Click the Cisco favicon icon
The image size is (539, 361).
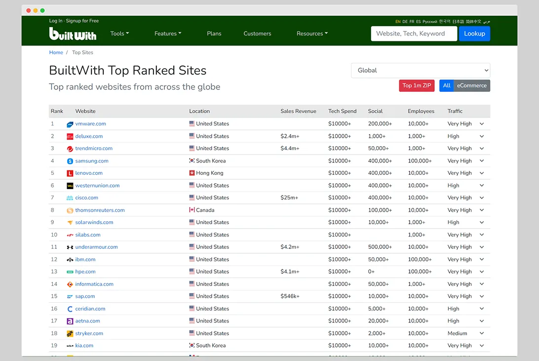(x=70, y=198)
